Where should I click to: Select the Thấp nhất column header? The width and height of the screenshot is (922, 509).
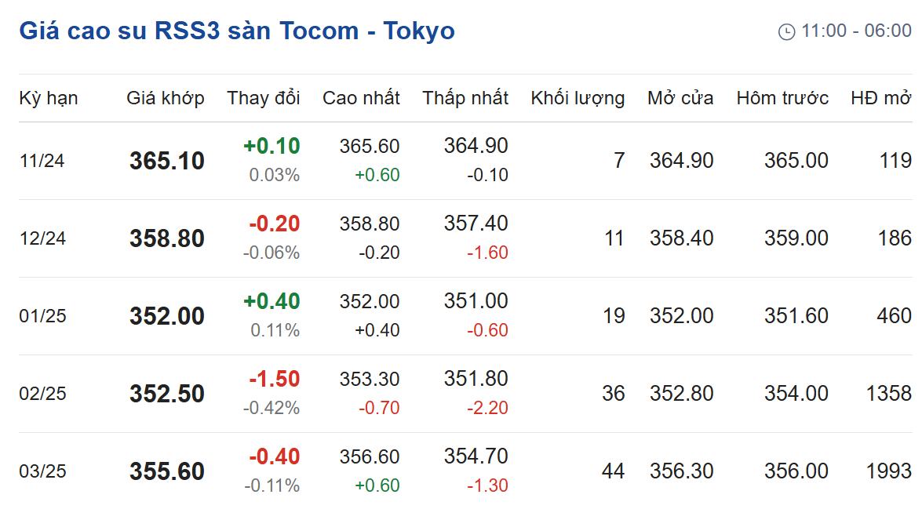pyautogui.click(x=465, y=98)
